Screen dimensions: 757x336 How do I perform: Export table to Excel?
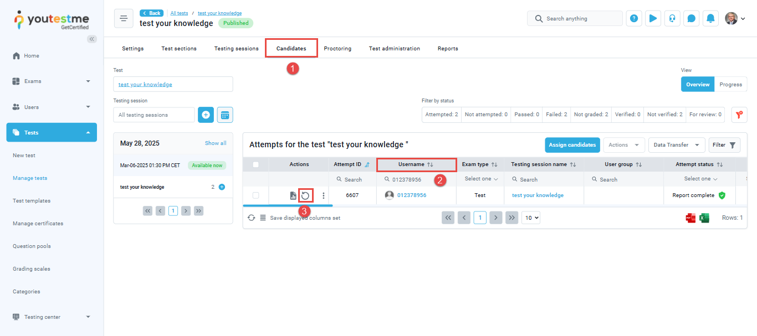pyautogui.click(x=704, y=218)
